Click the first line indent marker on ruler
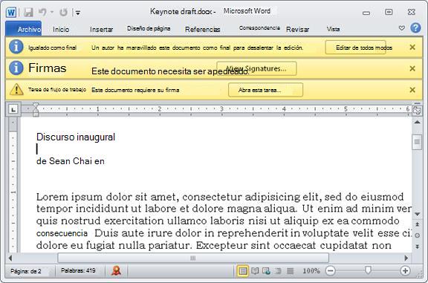The width and height of the screenshot is (428, 283). tap(36, 105)
